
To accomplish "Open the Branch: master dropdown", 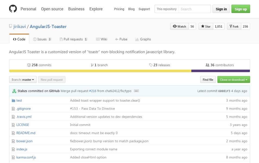I will (23, 79).
